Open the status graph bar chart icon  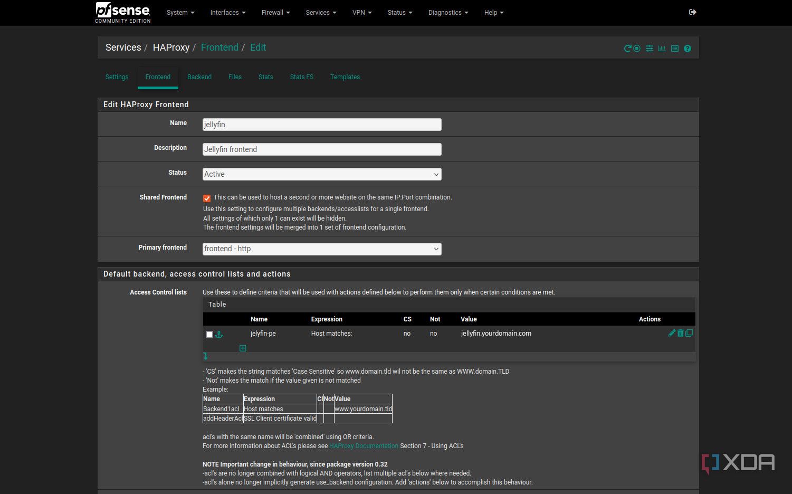click(662, 49)
